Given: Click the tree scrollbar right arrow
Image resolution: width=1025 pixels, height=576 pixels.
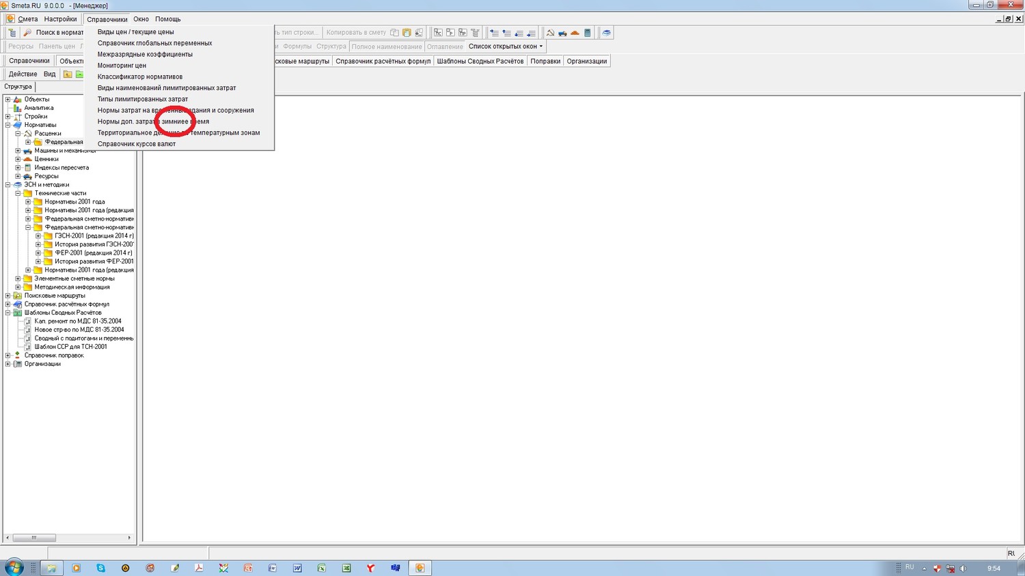Looking at the screenshot, I should click(x=129, y=538).
